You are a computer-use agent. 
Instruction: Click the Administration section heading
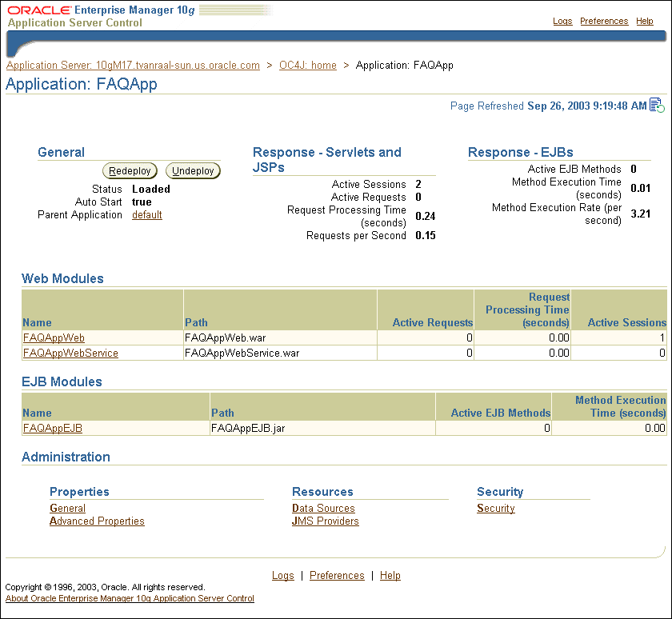pyautogui.click(x=66, y=457)
